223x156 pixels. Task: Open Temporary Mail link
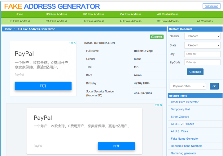click(x=180, y=109)
